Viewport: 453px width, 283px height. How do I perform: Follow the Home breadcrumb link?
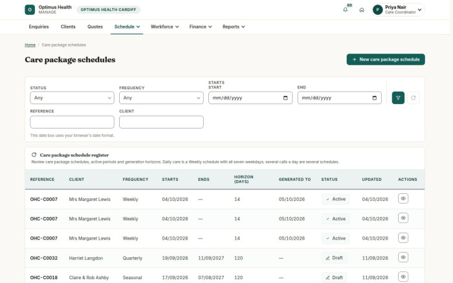(30, 45)
